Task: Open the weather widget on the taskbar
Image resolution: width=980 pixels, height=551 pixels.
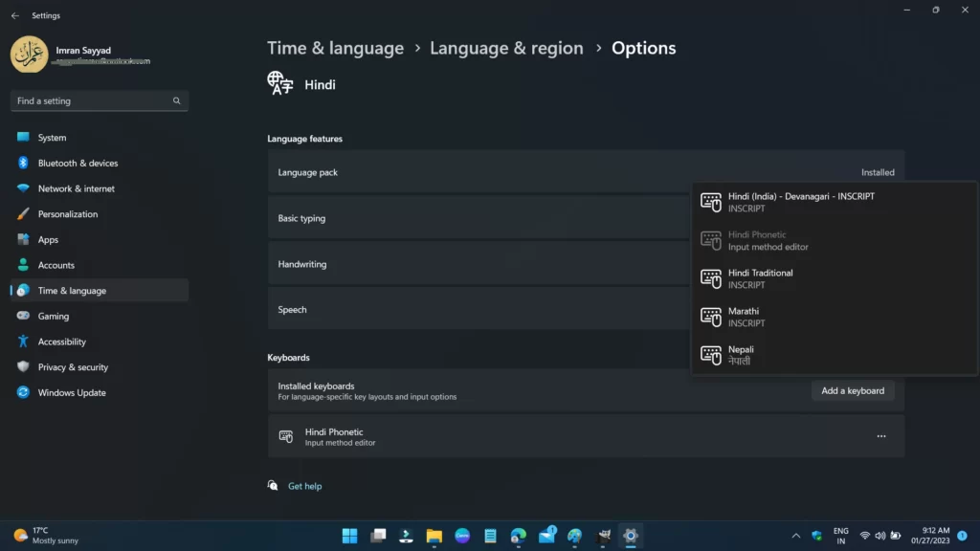Action: (47, 536)
